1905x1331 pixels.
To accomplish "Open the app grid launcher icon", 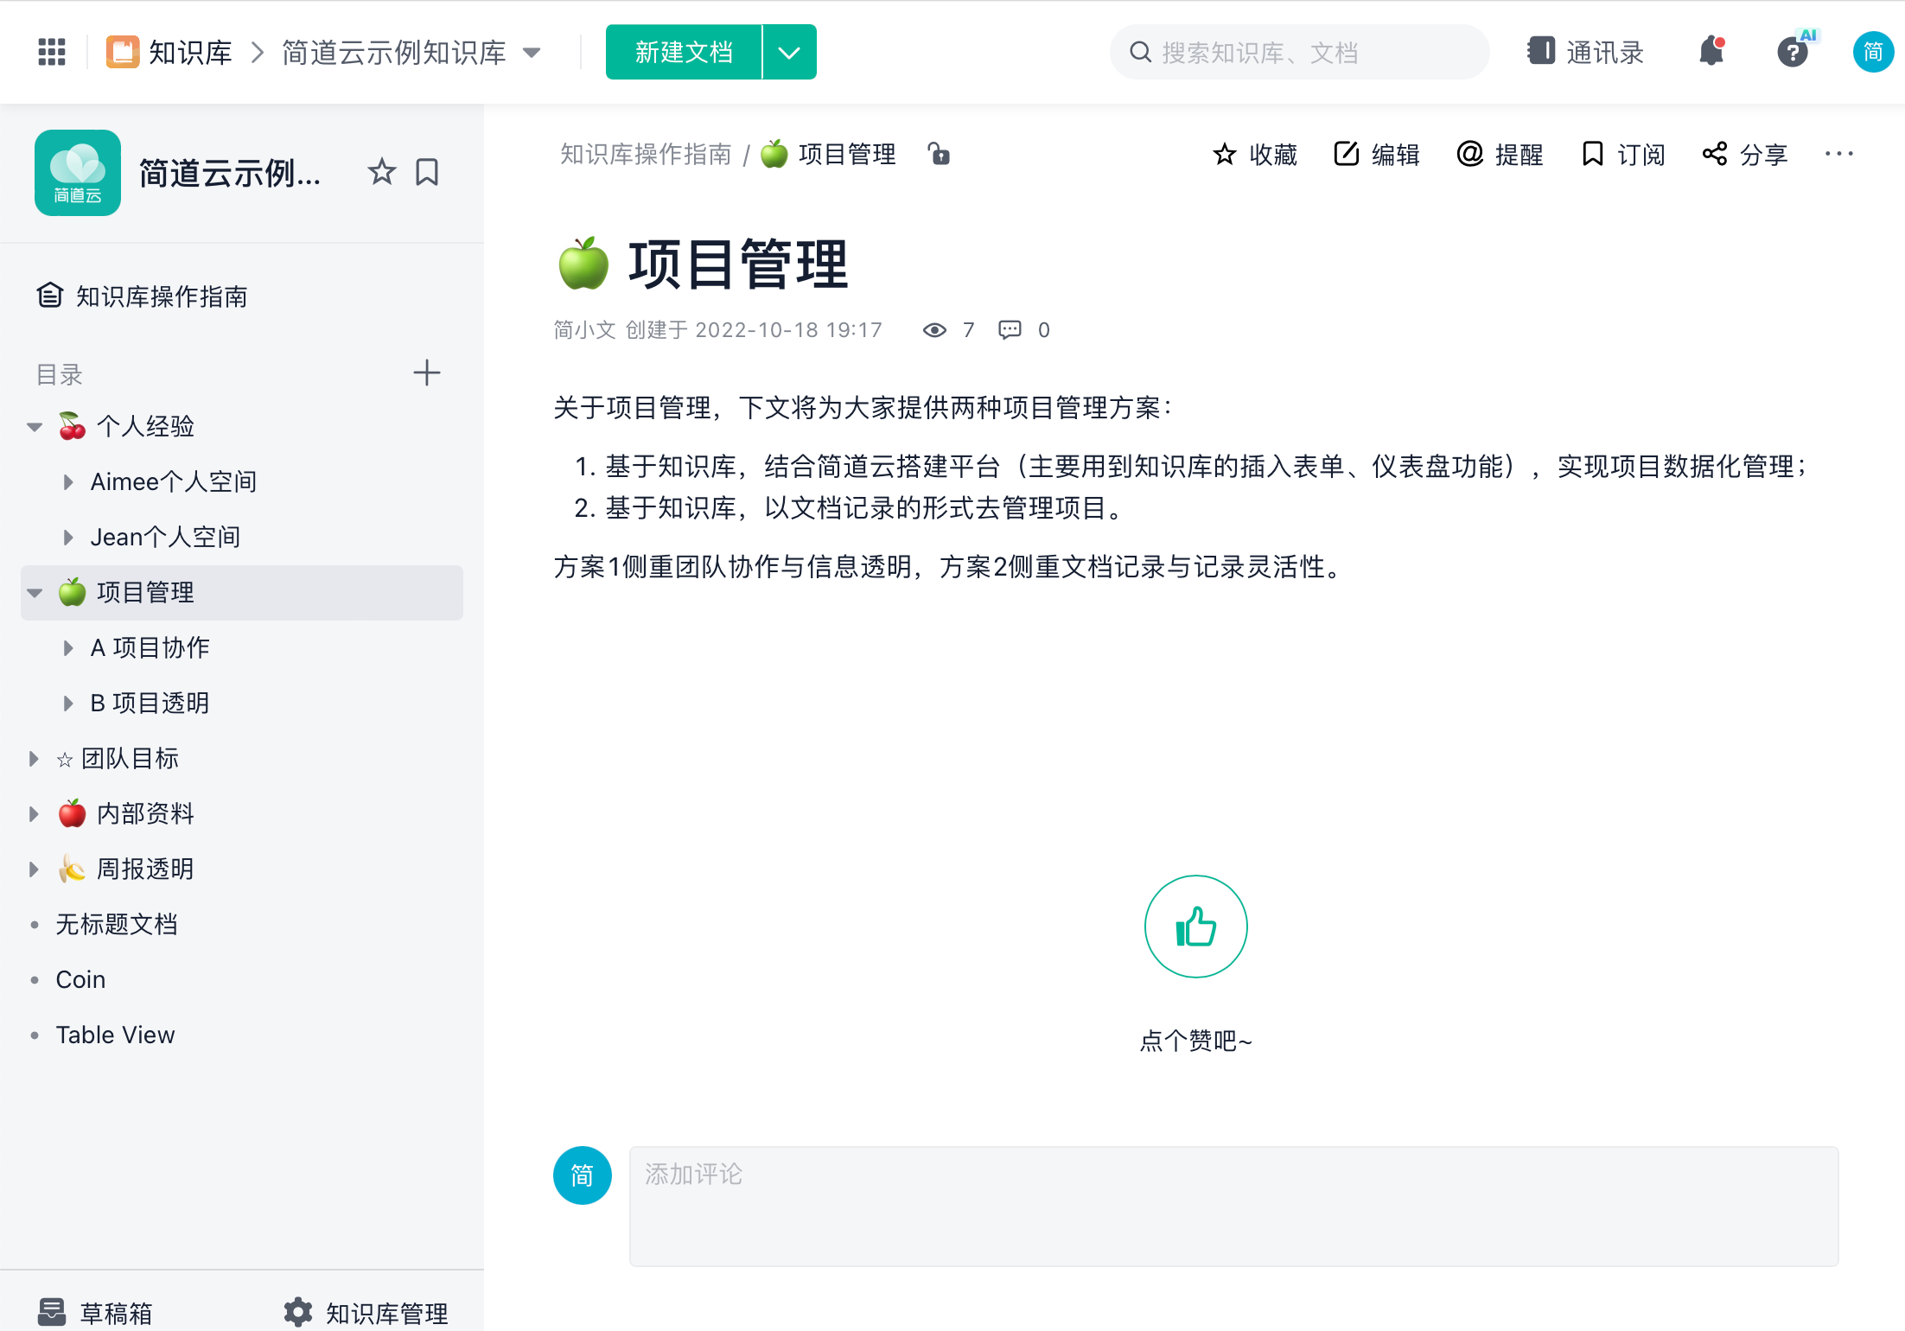I will [52, 52].
